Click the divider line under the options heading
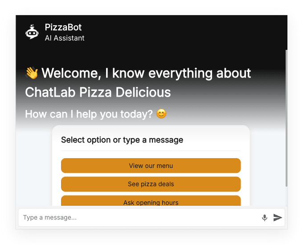303x245 pixels. 151,151
